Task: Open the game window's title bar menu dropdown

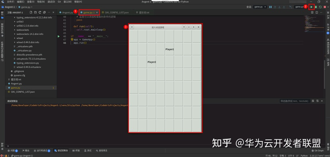Action: coord(132,27)
